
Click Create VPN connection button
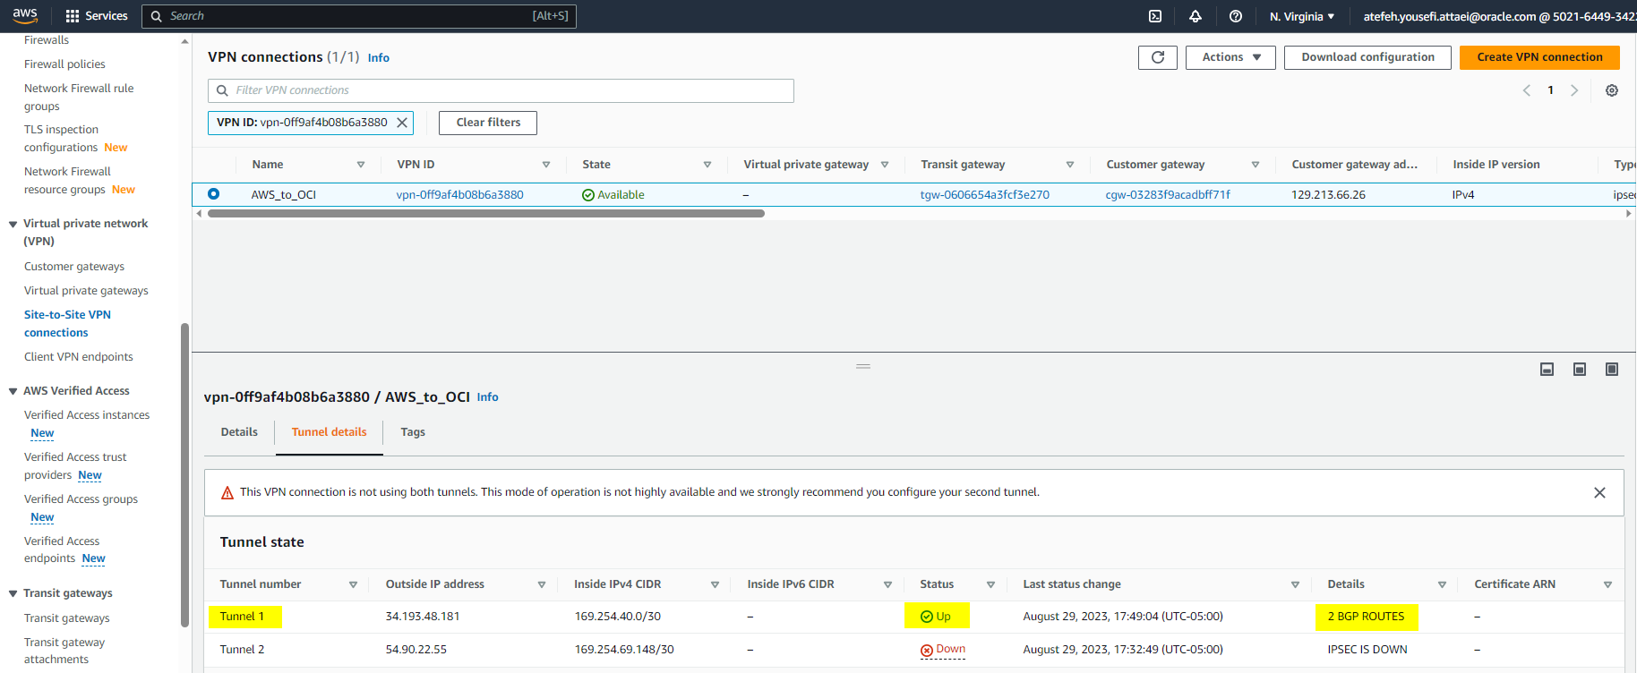(x=1539, y=57)
